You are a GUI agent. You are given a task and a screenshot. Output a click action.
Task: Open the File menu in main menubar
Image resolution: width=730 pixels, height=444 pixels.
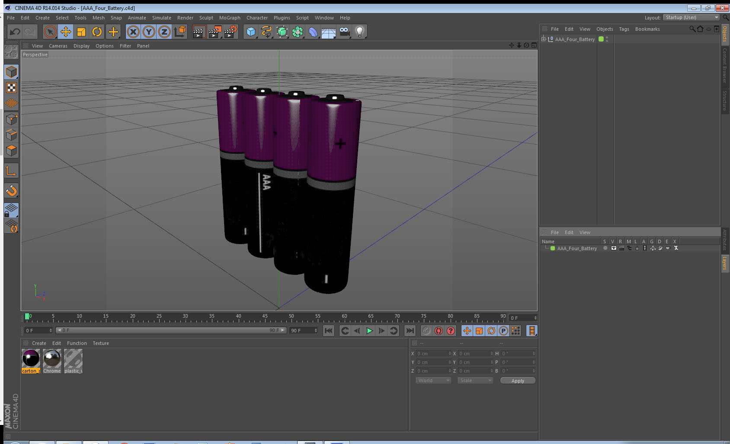pyautogui.click(x=11, y=18)
